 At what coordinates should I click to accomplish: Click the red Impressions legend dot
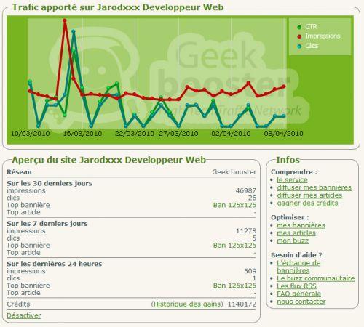pos(299,36)
